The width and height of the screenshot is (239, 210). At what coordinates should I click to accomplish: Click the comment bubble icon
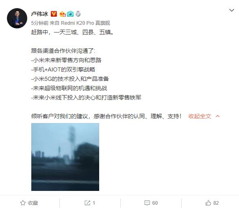(147, 203)
